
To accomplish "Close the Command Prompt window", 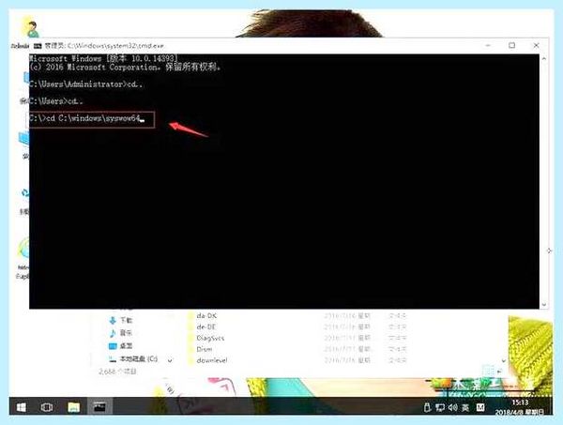I will pyautogui.click(x=536, y=45).
